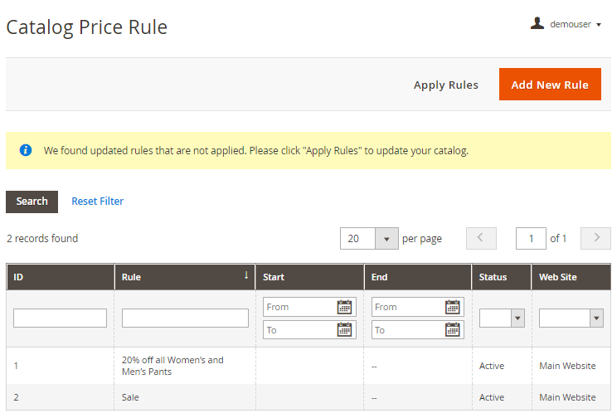Click the Reset Filter link
Image resolution: width=612 pixels, height=418 pixels.
coord(97,201)
